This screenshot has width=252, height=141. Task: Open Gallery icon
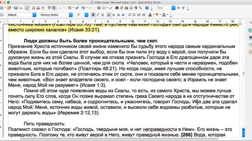pyautogui.click(x=126, y=8)
